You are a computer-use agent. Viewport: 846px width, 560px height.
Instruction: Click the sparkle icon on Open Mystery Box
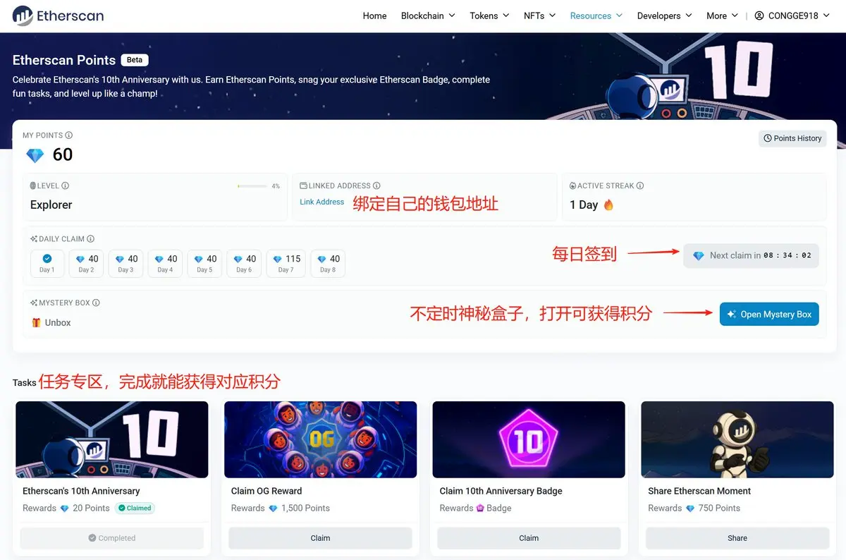(732, 315)
